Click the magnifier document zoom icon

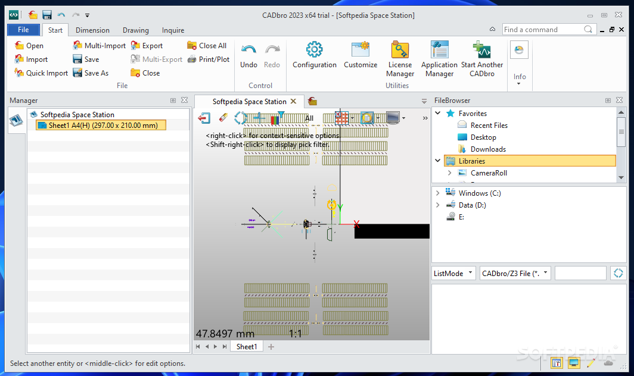[x=366, y=118]
